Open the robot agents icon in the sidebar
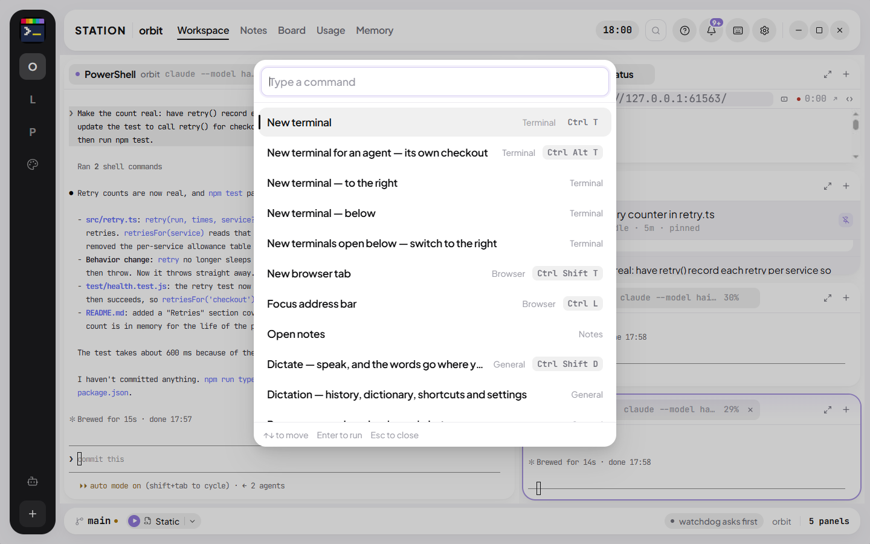The image size is (870, 544). [x=33, y=481]
